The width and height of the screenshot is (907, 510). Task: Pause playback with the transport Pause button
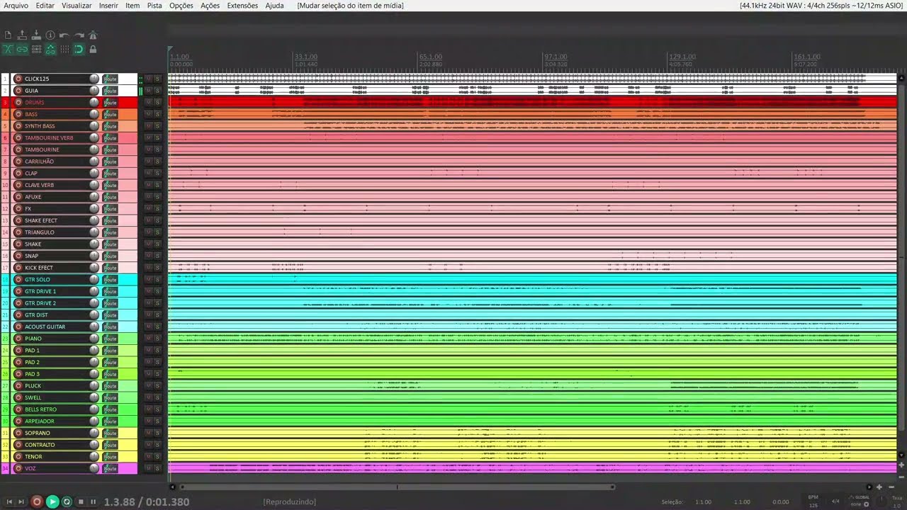tap(93, 501)
